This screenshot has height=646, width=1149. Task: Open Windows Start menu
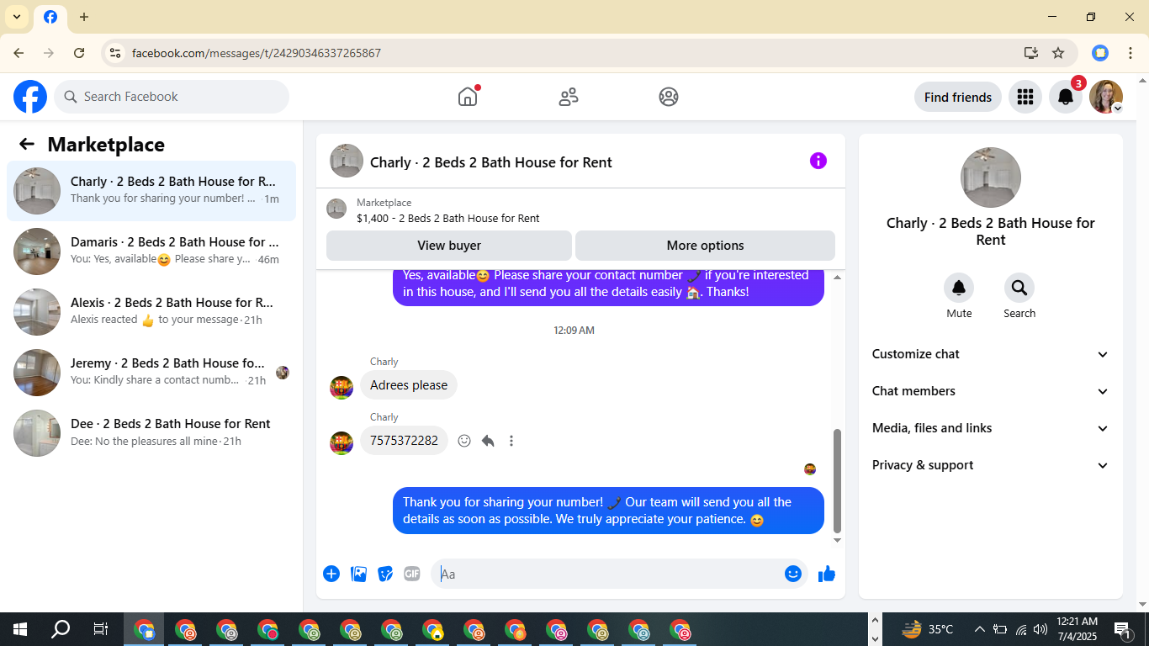[x=20, y=629]
